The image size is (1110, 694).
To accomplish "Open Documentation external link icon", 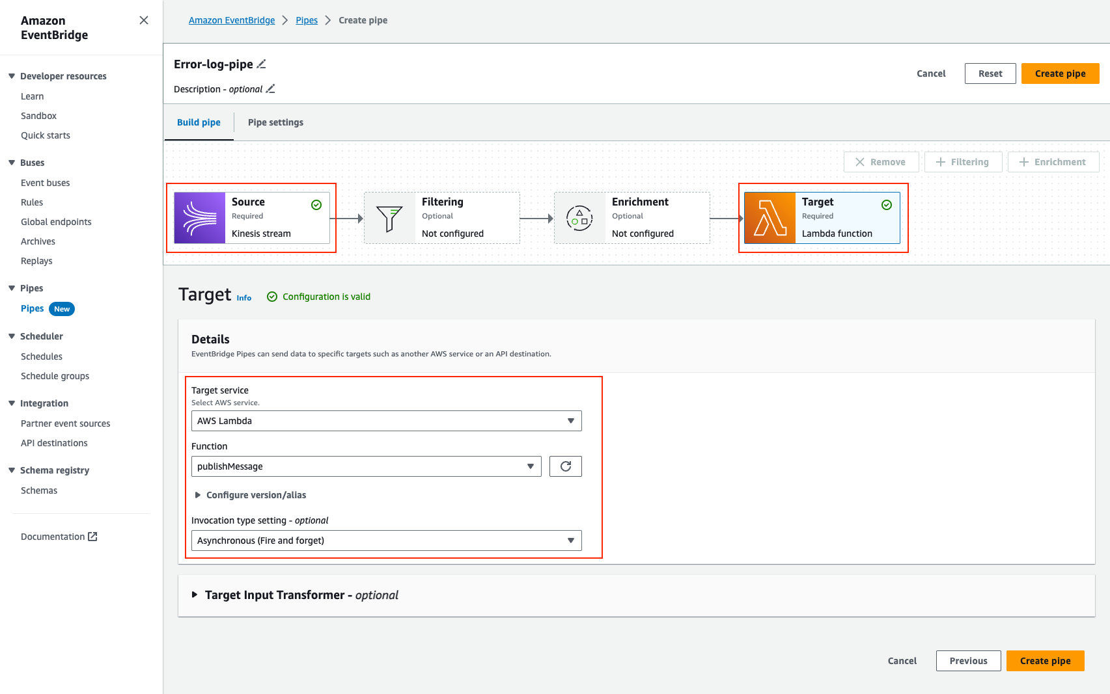I will tap(92, 537).
